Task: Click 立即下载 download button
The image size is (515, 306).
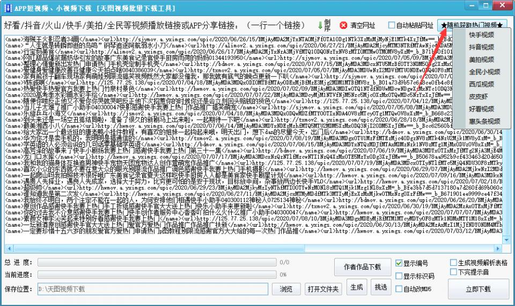Action: [x=478, y=289]
